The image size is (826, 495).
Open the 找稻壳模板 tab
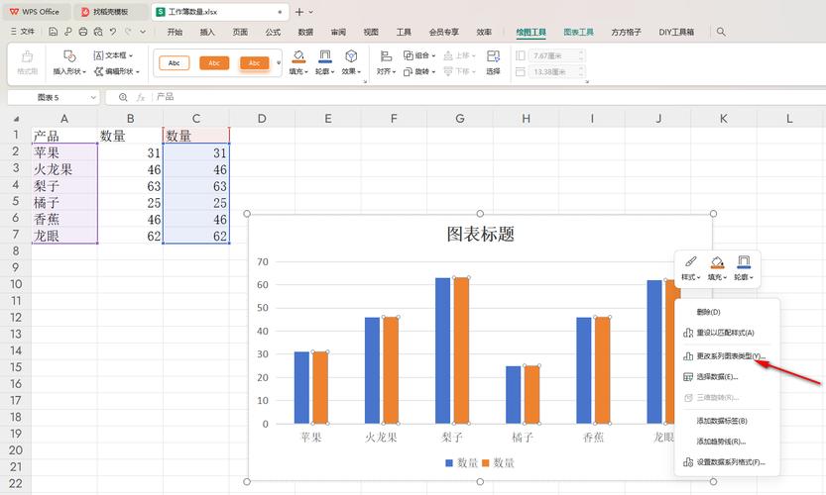click(111, 12)
